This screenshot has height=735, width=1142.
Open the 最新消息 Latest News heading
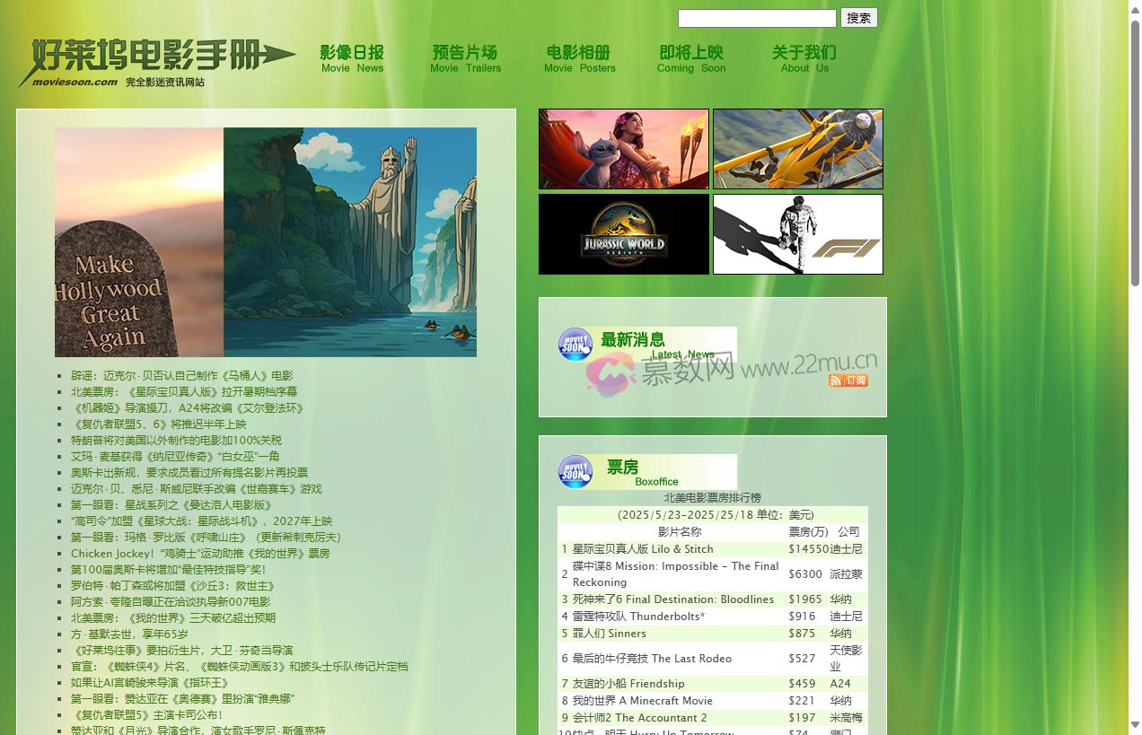point(633,340)
